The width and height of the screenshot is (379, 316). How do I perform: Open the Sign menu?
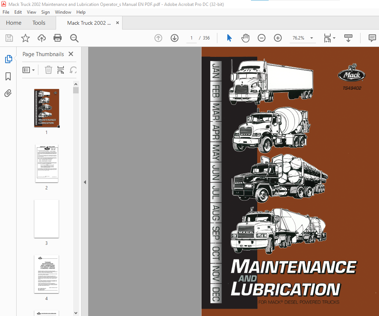pyautogui.click(x=45, y=12)
